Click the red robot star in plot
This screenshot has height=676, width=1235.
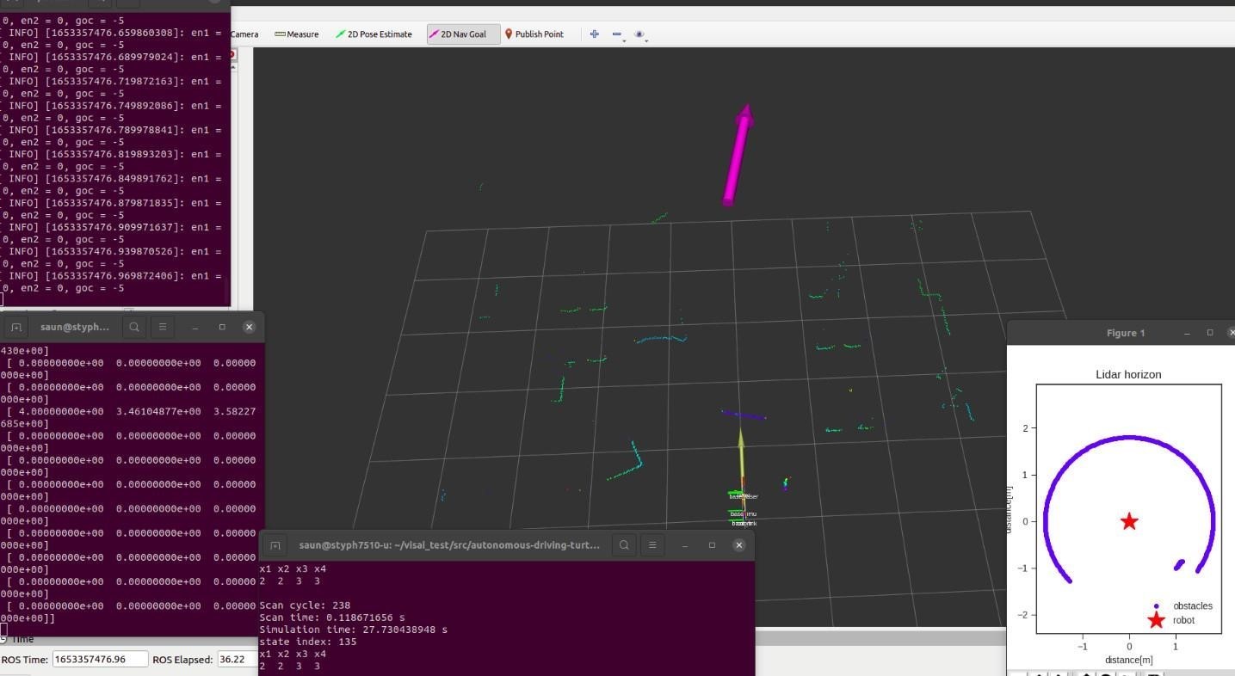[1129, 521]
